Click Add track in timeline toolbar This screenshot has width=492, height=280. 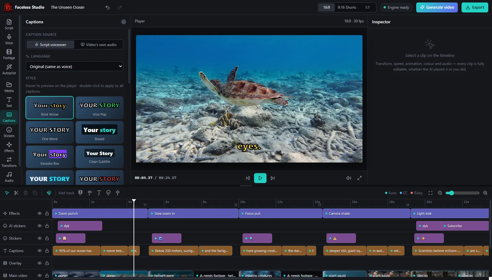click(x=66, y=193)
